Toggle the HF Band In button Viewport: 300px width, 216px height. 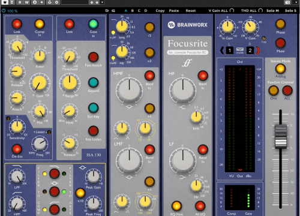[203, 76]
